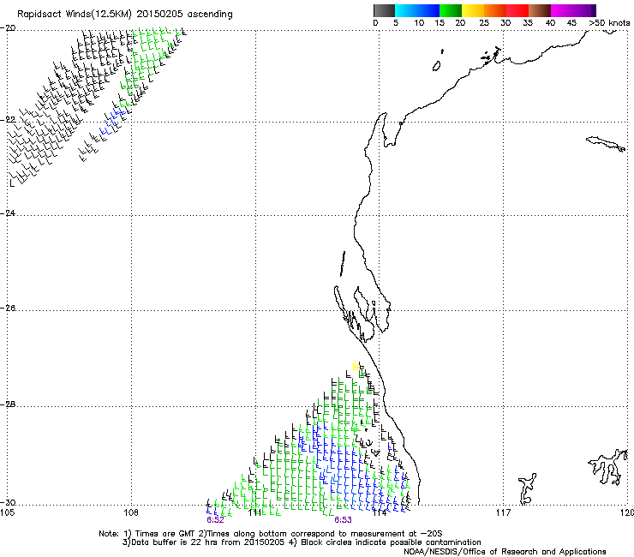The width and height of the screenshot is (634, 557).
Task: Click the "5" label under the color scale
Action: click(396, 23)
